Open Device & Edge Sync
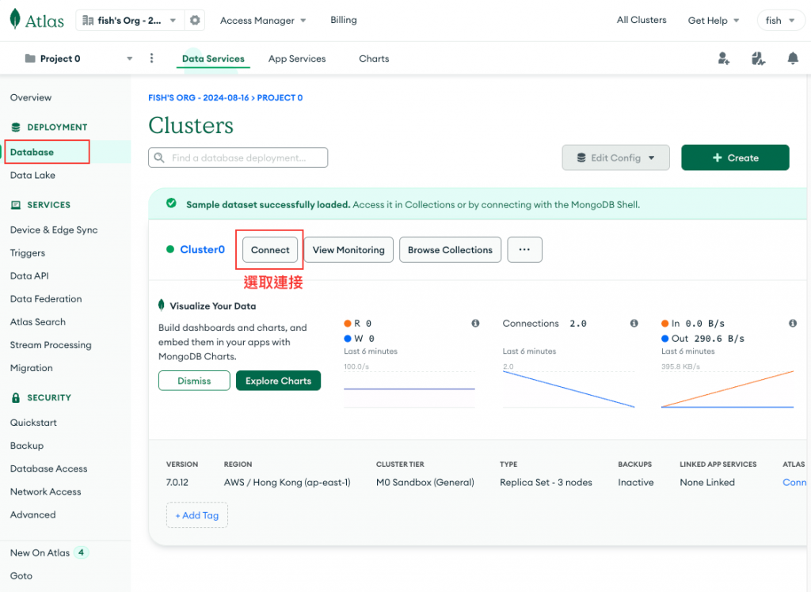Screen dimensions: 811x592 tap(54, 230)
